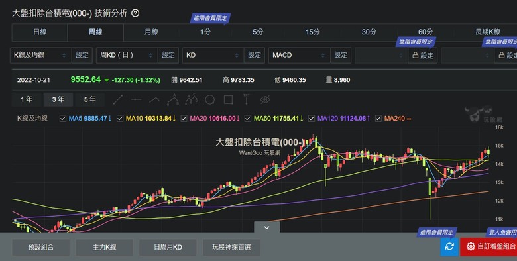
Task: Select the ABCD wave pattern tool
Action: click(x=192, y=99)
